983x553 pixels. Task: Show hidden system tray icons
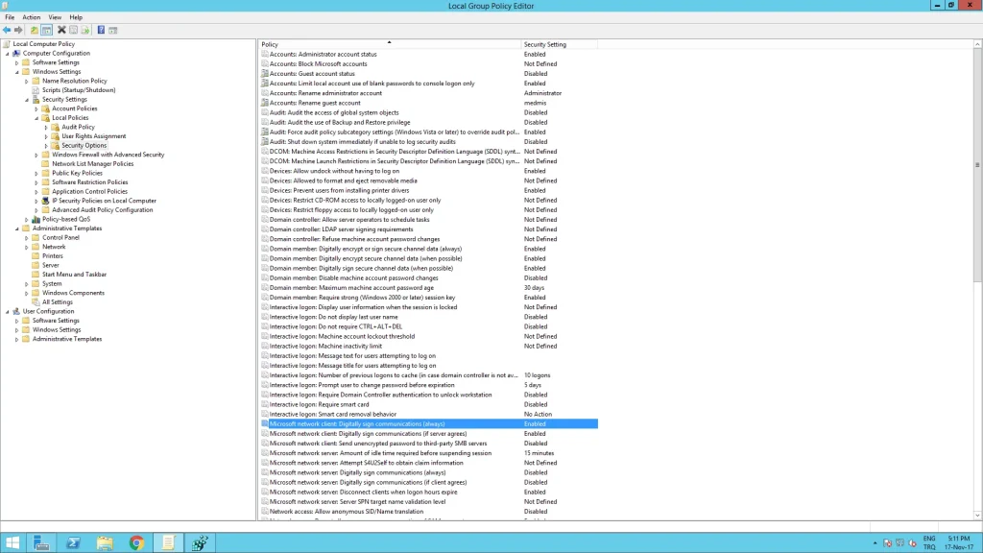click(x=873, y=542)
